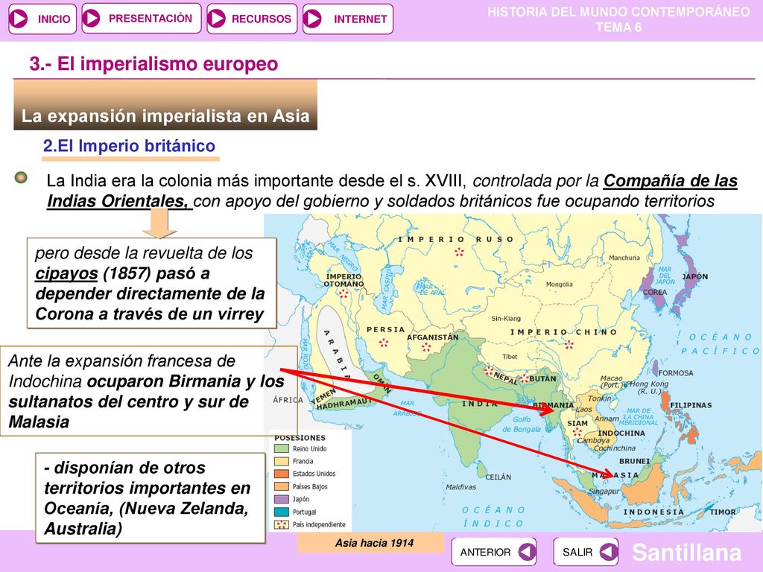The height and width of the screenshot is (572, 763).
Task: Click the 'COREA' map label
Action: coord(655,292)
